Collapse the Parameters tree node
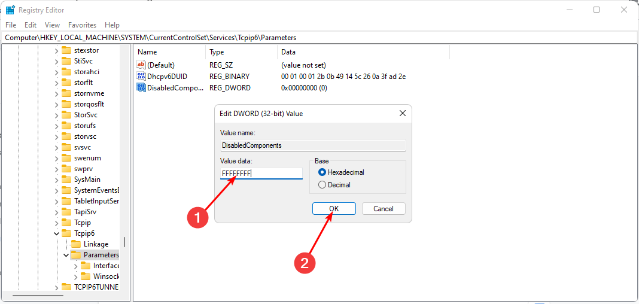The height and width of the screenshot is (304, 639). (66, 255)
